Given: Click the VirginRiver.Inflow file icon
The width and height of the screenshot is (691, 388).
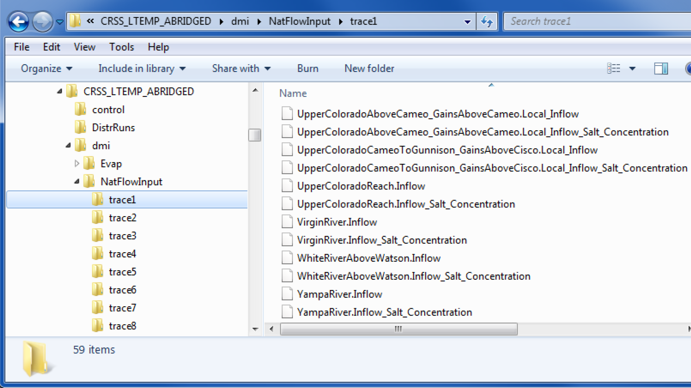Looking at the screenshot, I should pos(287,222).
